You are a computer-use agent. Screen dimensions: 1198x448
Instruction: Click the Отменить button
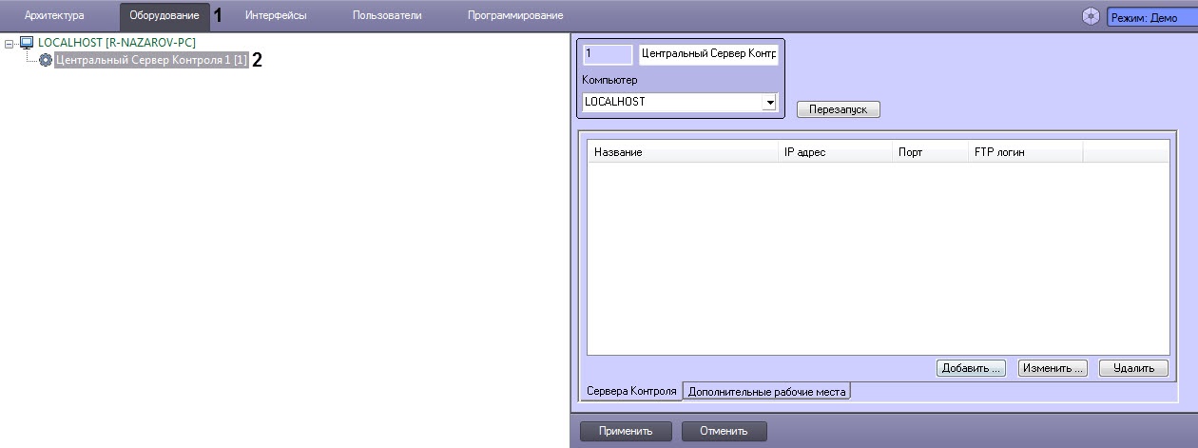pos(725,431)
